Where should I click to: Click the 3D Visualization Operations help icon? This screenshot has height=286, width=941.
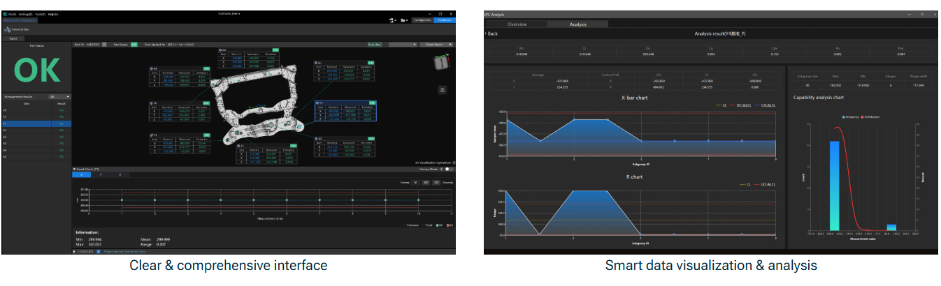click(454, 162)
